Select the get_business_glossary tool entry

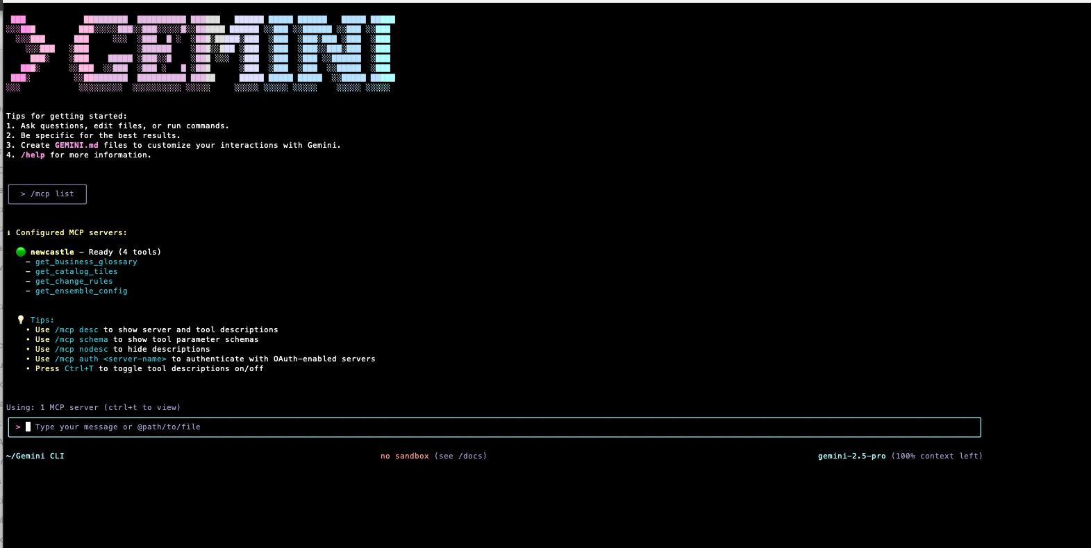(86, 262)
